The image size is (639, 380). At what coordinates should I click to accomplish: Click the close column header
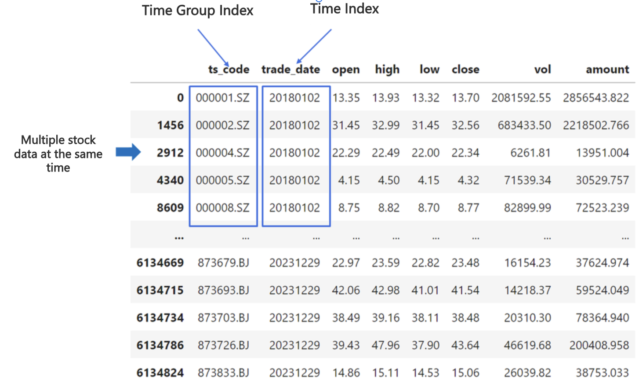465,69
